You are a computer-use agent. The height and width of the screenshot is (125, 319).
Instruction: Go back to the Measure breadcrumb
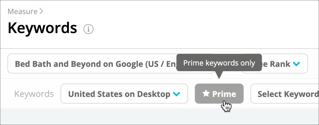point(23,11)
